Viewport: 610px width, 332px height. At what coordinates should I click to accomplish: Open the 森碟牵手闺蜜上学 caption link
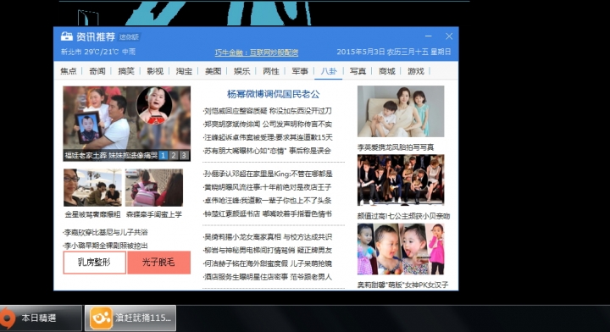154,214
